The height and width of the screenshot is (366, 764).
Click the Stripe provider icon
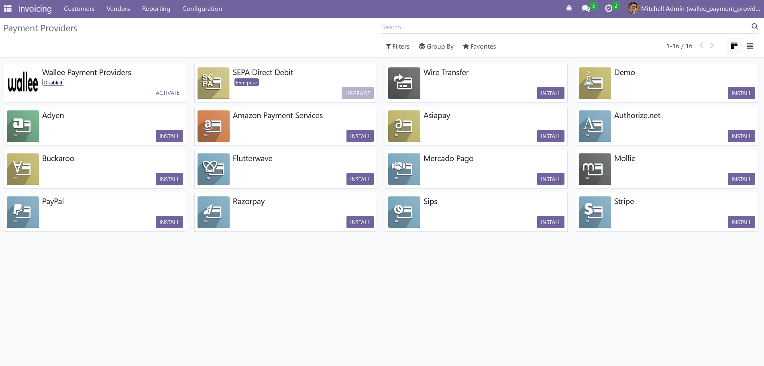595,212
